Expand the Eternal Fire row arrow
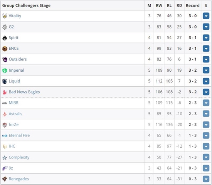 (206, 136)
